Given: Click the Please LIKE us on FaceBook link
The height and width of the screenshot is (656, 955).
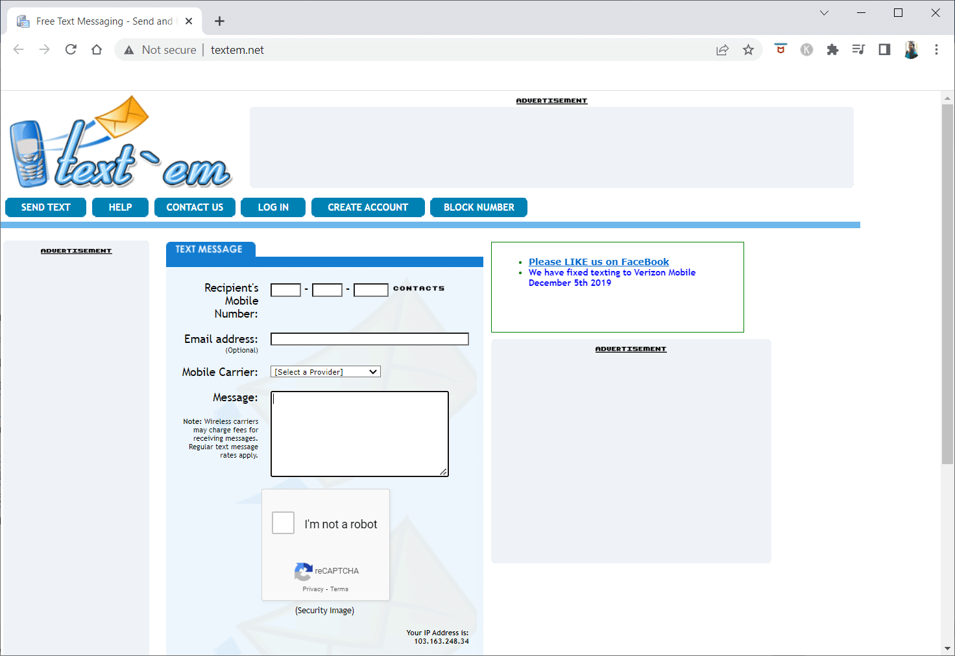Looking at the screenshot, I should point(599,262).
